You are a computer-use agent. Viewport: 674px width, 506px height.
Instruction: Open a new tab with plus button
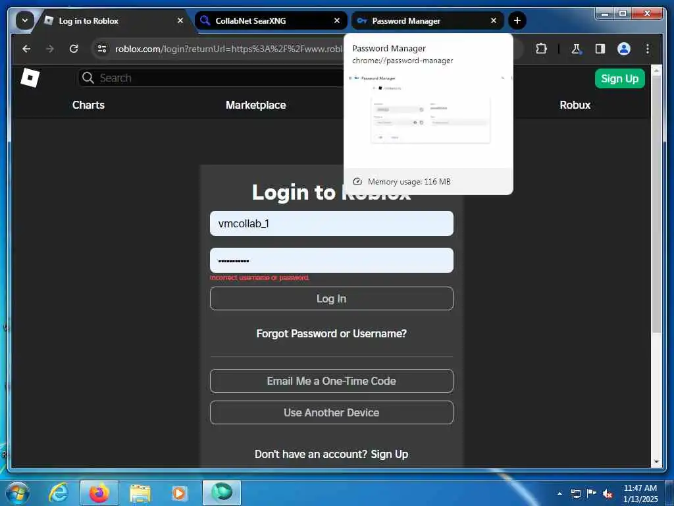517,20
